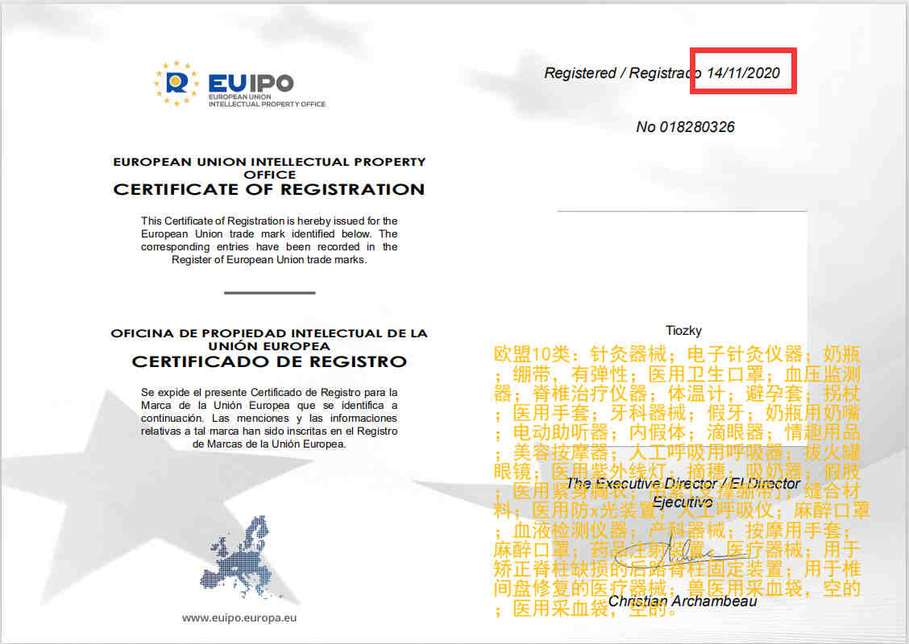Click 'OFICINA DE PROPIEDAD INTELECTUAL' heading

pos(269,340)
